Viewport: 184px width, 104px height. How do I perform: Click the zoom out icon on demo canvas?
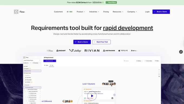click(159, 72)
